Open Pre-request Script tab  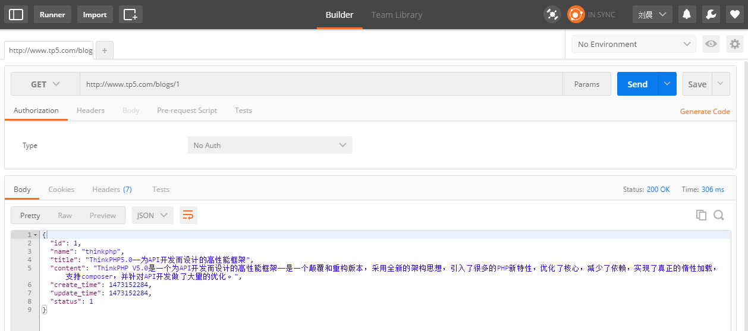(187, 111)
